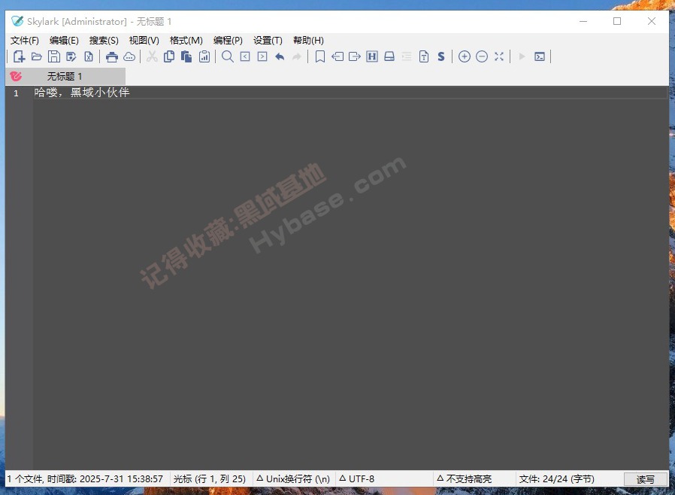This screenshot has width=675, height=495.
Task: Zoom out using the minus circle icon
Action: point(482,56)
